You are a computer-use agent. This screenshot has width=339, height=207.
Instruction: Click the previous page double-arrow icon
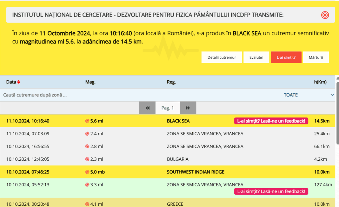(x=147, y=108)
